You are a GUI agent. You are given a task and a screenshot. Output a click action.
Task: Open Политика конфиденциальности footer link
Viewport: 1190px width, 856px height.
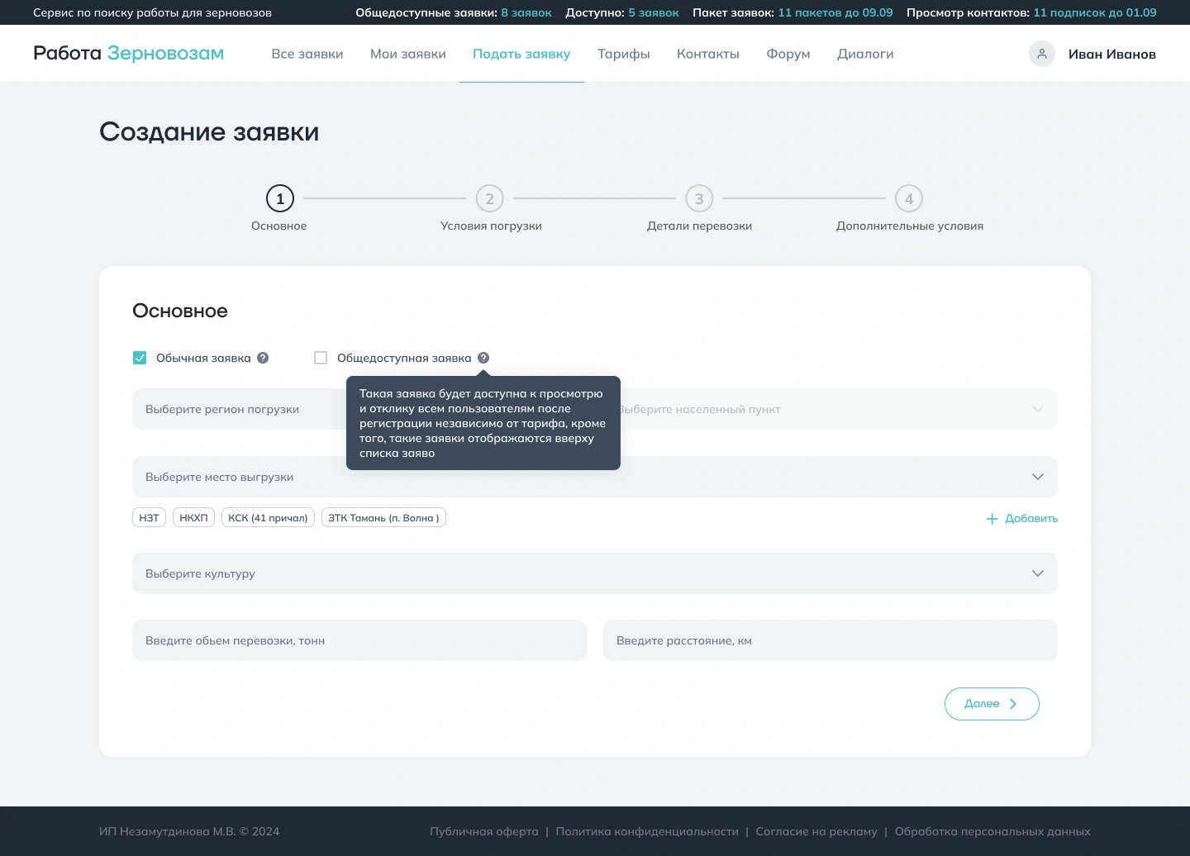coord(647,831)
